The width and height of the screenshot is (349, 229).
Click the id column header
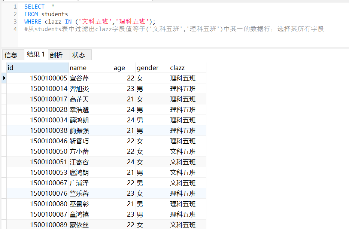click(37, 68)
